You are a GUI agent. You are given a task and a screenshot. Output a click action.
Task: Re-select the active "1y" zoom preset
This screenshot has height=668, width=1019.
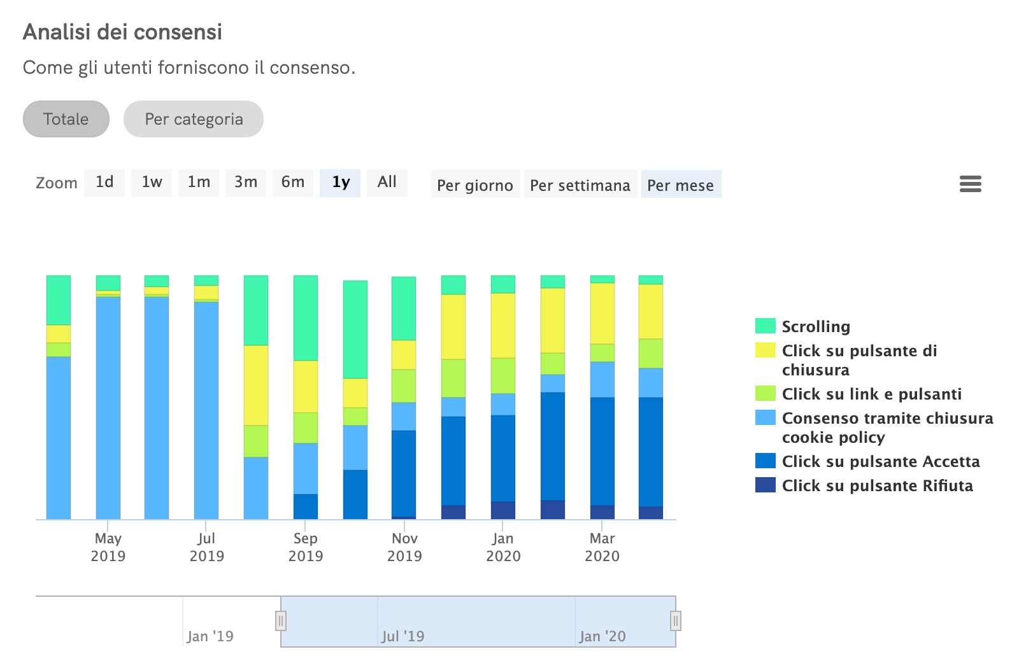(x=339, y=183)
